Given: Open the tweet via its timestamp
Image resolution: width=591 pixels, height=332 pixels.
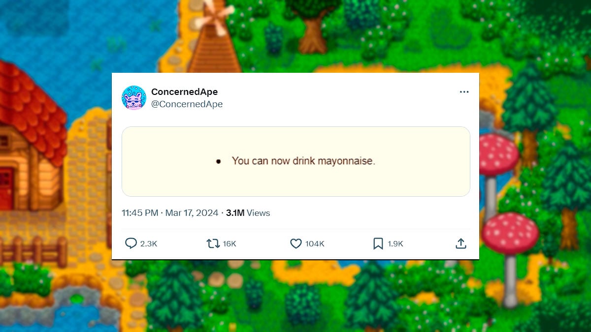Looking at the screenshot, I should point(170,212).
